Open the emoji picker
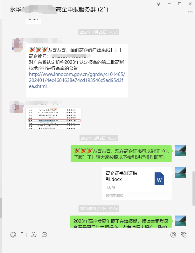Viewport: 195px width, 253px height. tap(13, 235)
